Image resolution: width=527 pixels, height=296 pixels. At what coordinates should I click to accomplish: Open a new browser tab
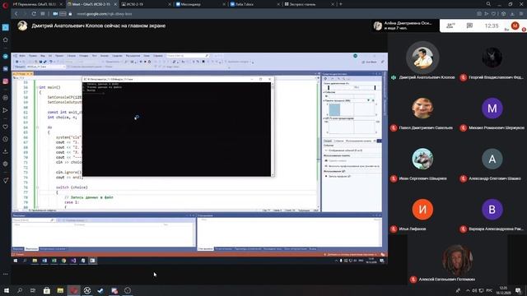coord(340,4)
